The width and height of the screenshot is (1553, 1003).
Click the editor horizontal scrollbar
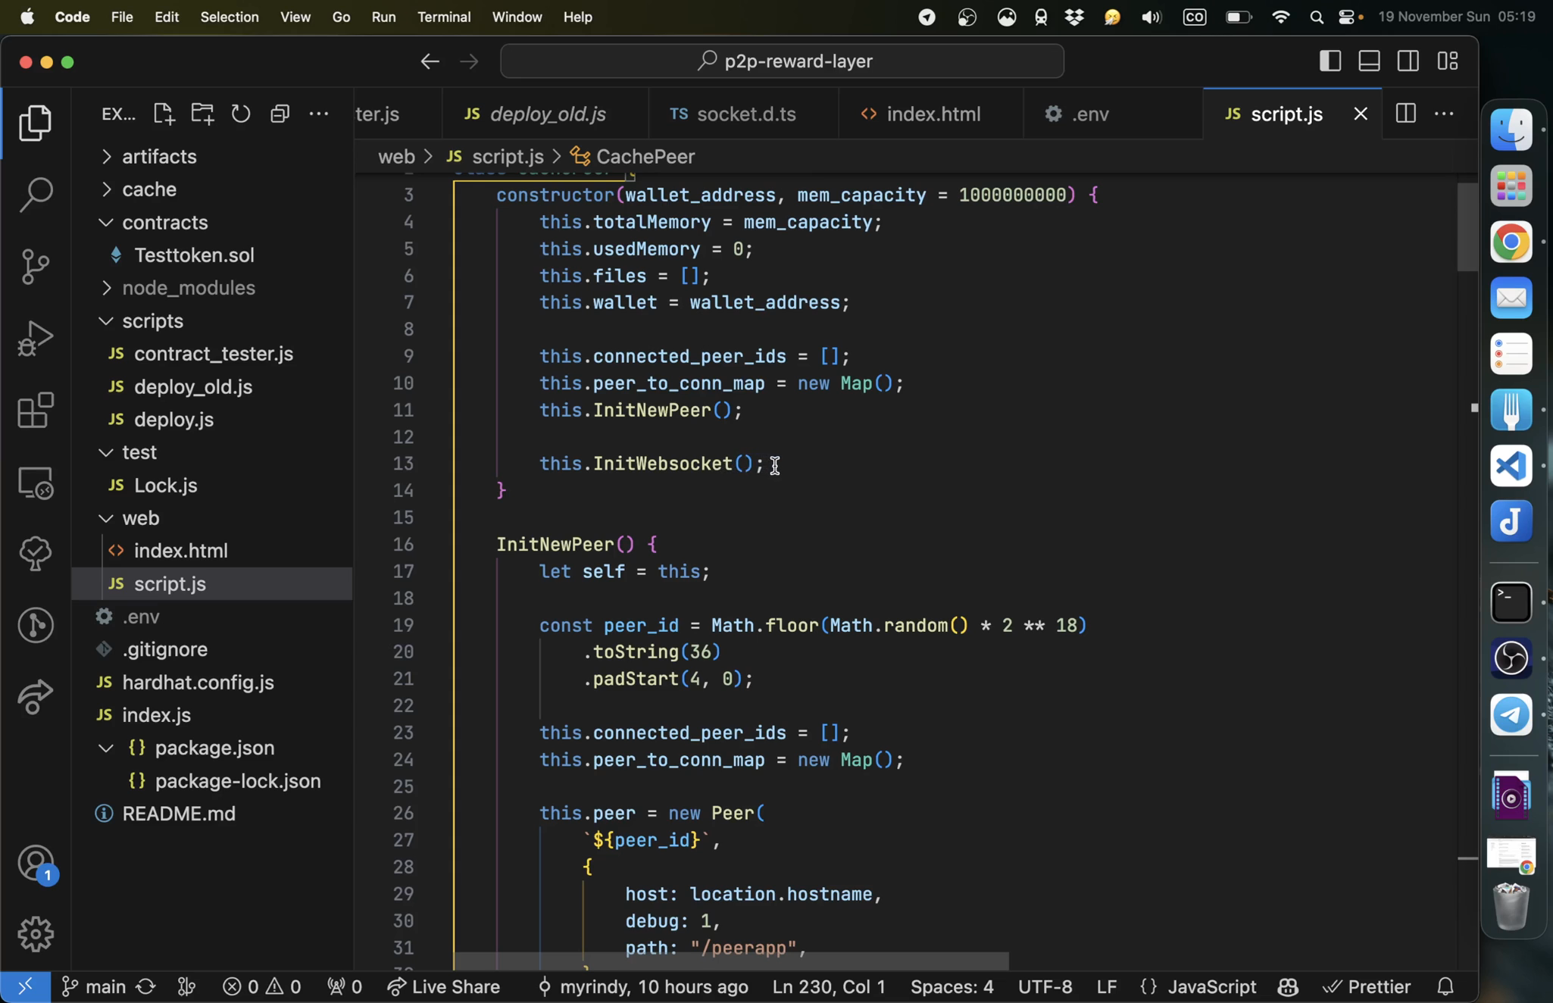731,961
